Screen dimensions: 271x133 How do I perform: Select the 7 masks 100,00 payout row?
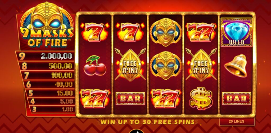click(x=48, y=75)
